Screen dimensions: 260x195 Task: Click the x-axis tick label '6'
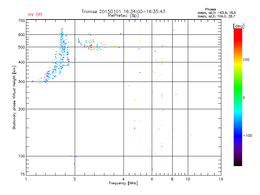click(x=152, y=179)
